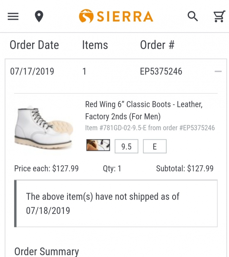Open the white Red Wing boot image
Image resolution: width=229 pixels, height=257 pixels.
pos(44,127)
